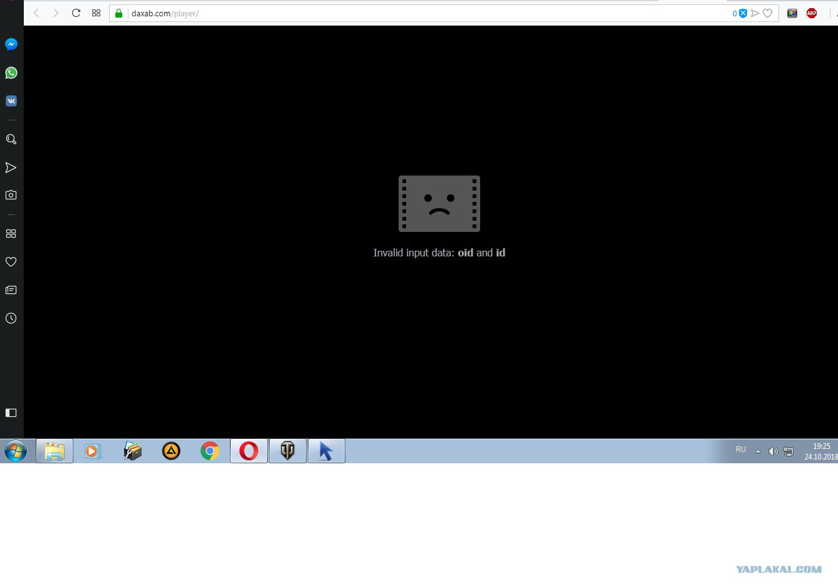Open personal news icon in sidebar
Screen dimensions: 838x588
pos(11,290)
